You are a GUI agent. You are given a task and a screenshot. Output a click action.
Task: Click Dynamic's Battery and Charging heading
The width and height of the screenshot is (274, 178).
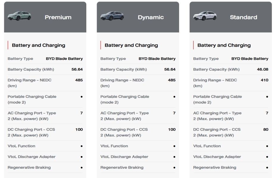click(x=131, y=45)
